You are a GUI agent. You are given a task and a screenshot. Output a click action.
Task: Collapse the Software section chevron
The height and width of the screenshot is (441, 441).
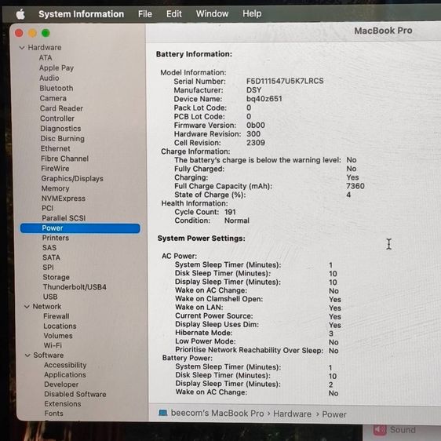[27, 355]
